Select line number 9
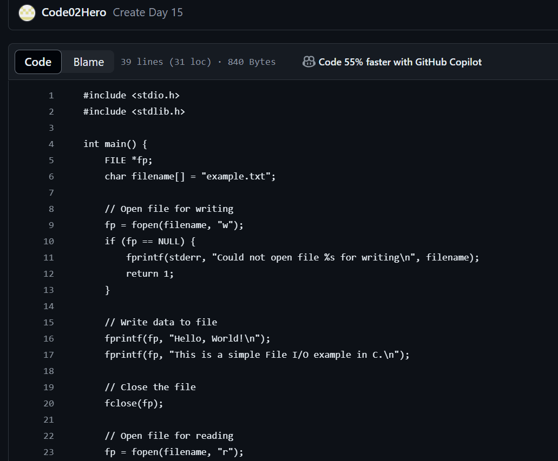This screenshot has width=558, height=461. pyautogui.click(x=51, y=225)
